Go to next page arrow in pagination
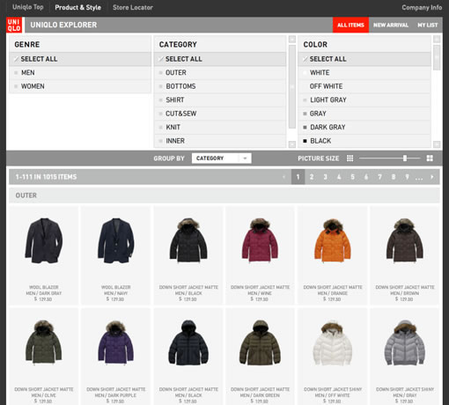This screenshot has height=405, width=449. coord(432,177)
